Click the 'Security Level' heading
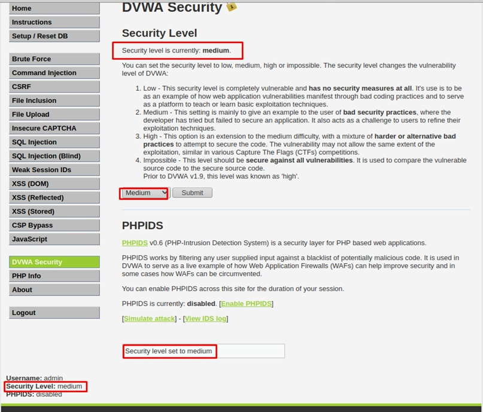483x412 pixels. pos(160,33)
